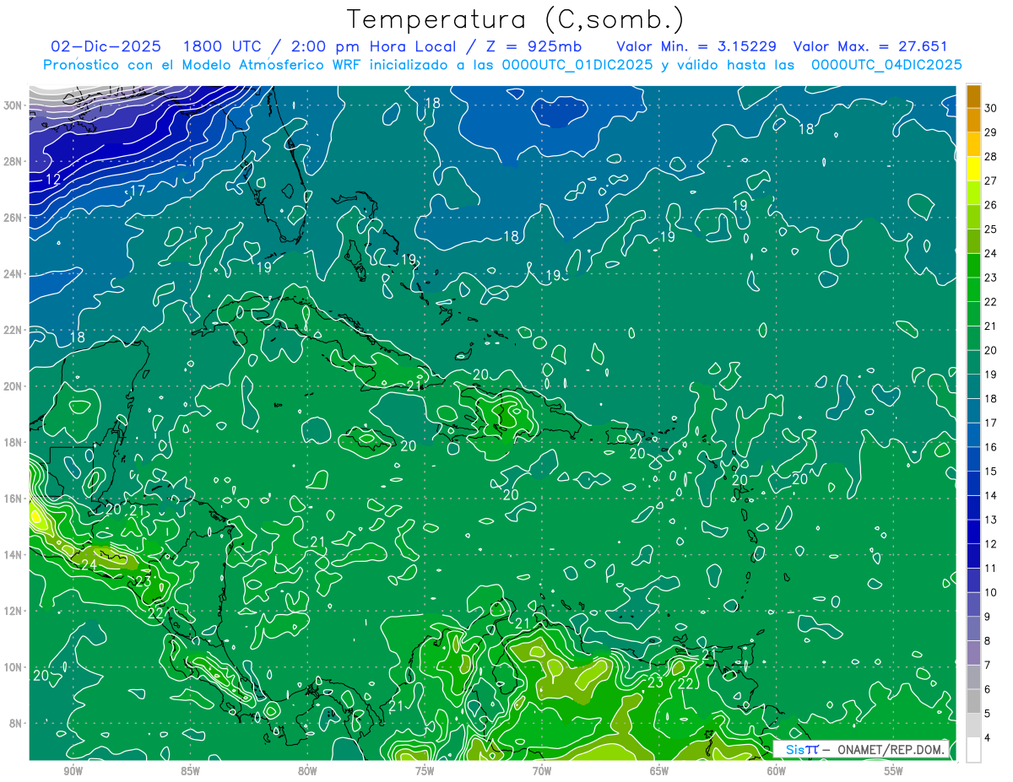This screenshot has width=1013, height=782.
Task: Click the 8N latitude axis label
Action: click(x=17, y=723)
